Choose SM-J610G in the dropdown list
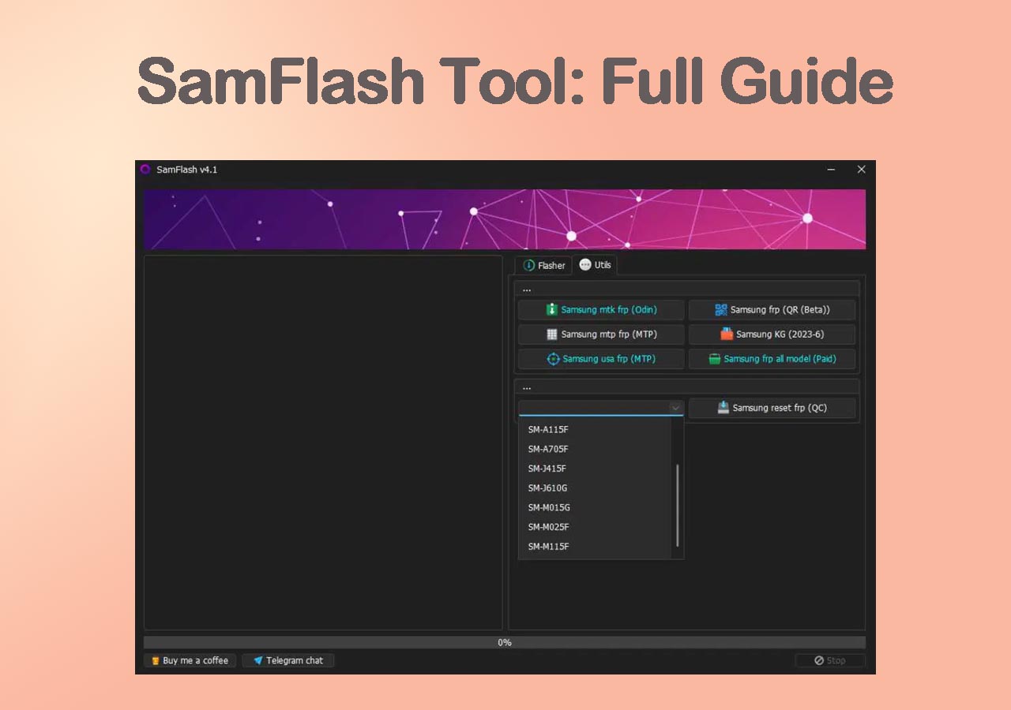Image resolution: width=1011 pixels, height=710 pixels. click(547, 488)
